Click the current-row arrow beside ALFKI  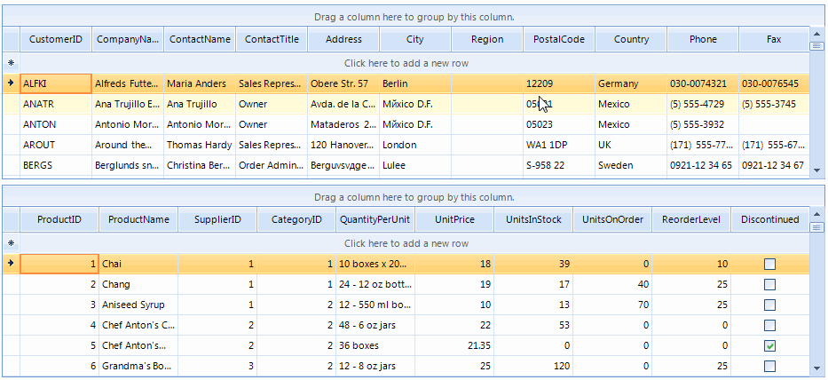[x=11, y=83]
